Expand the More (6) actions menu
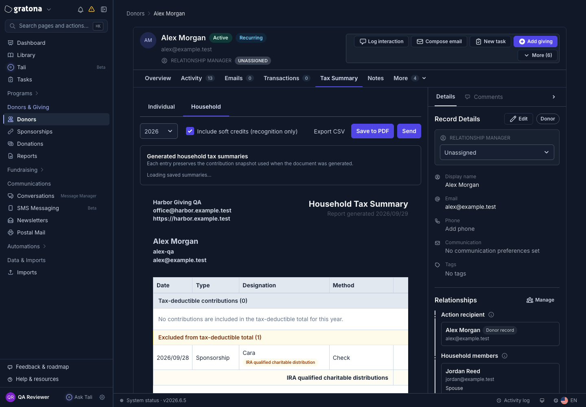The image size is (586, 407). [538, 55]
